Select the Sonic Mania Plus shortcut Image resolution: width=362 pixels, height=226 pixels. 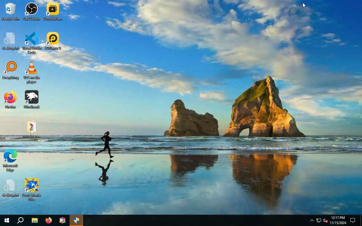coord(31,190)
